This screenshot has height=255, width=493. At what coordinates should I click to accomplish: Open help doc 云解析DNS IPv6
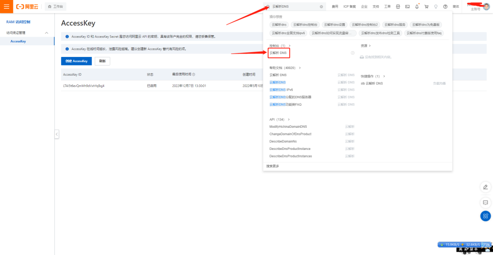[x=281, y=90]
